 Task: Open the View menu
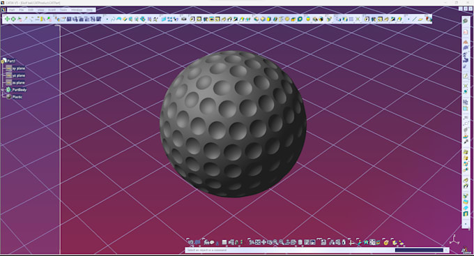(41, 10)
